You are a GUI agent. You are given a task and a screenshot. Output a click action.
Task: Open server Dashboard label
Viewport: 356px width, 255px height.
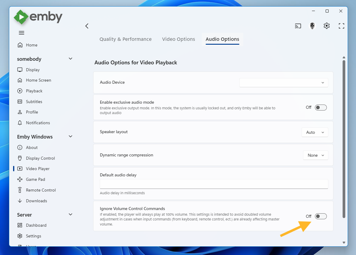[36, 225]
